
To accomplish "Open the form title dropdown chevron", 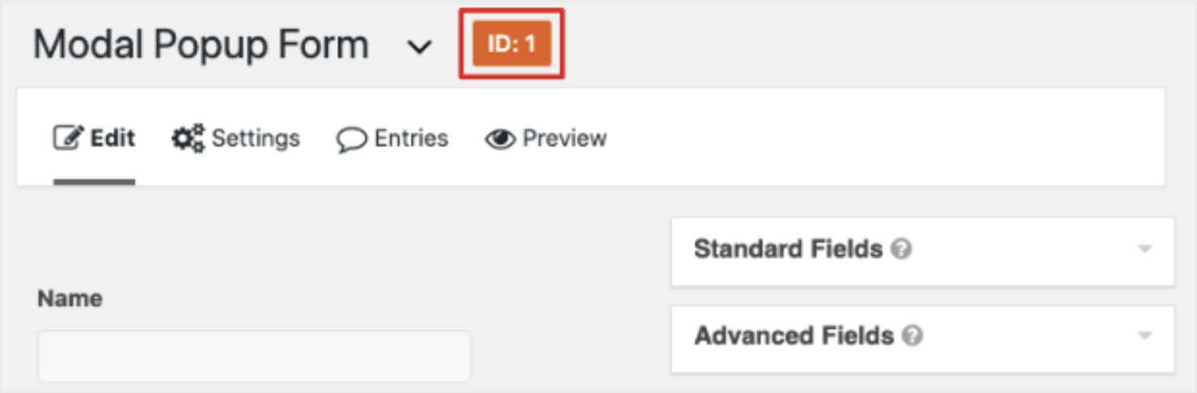I will coord(418,47).
